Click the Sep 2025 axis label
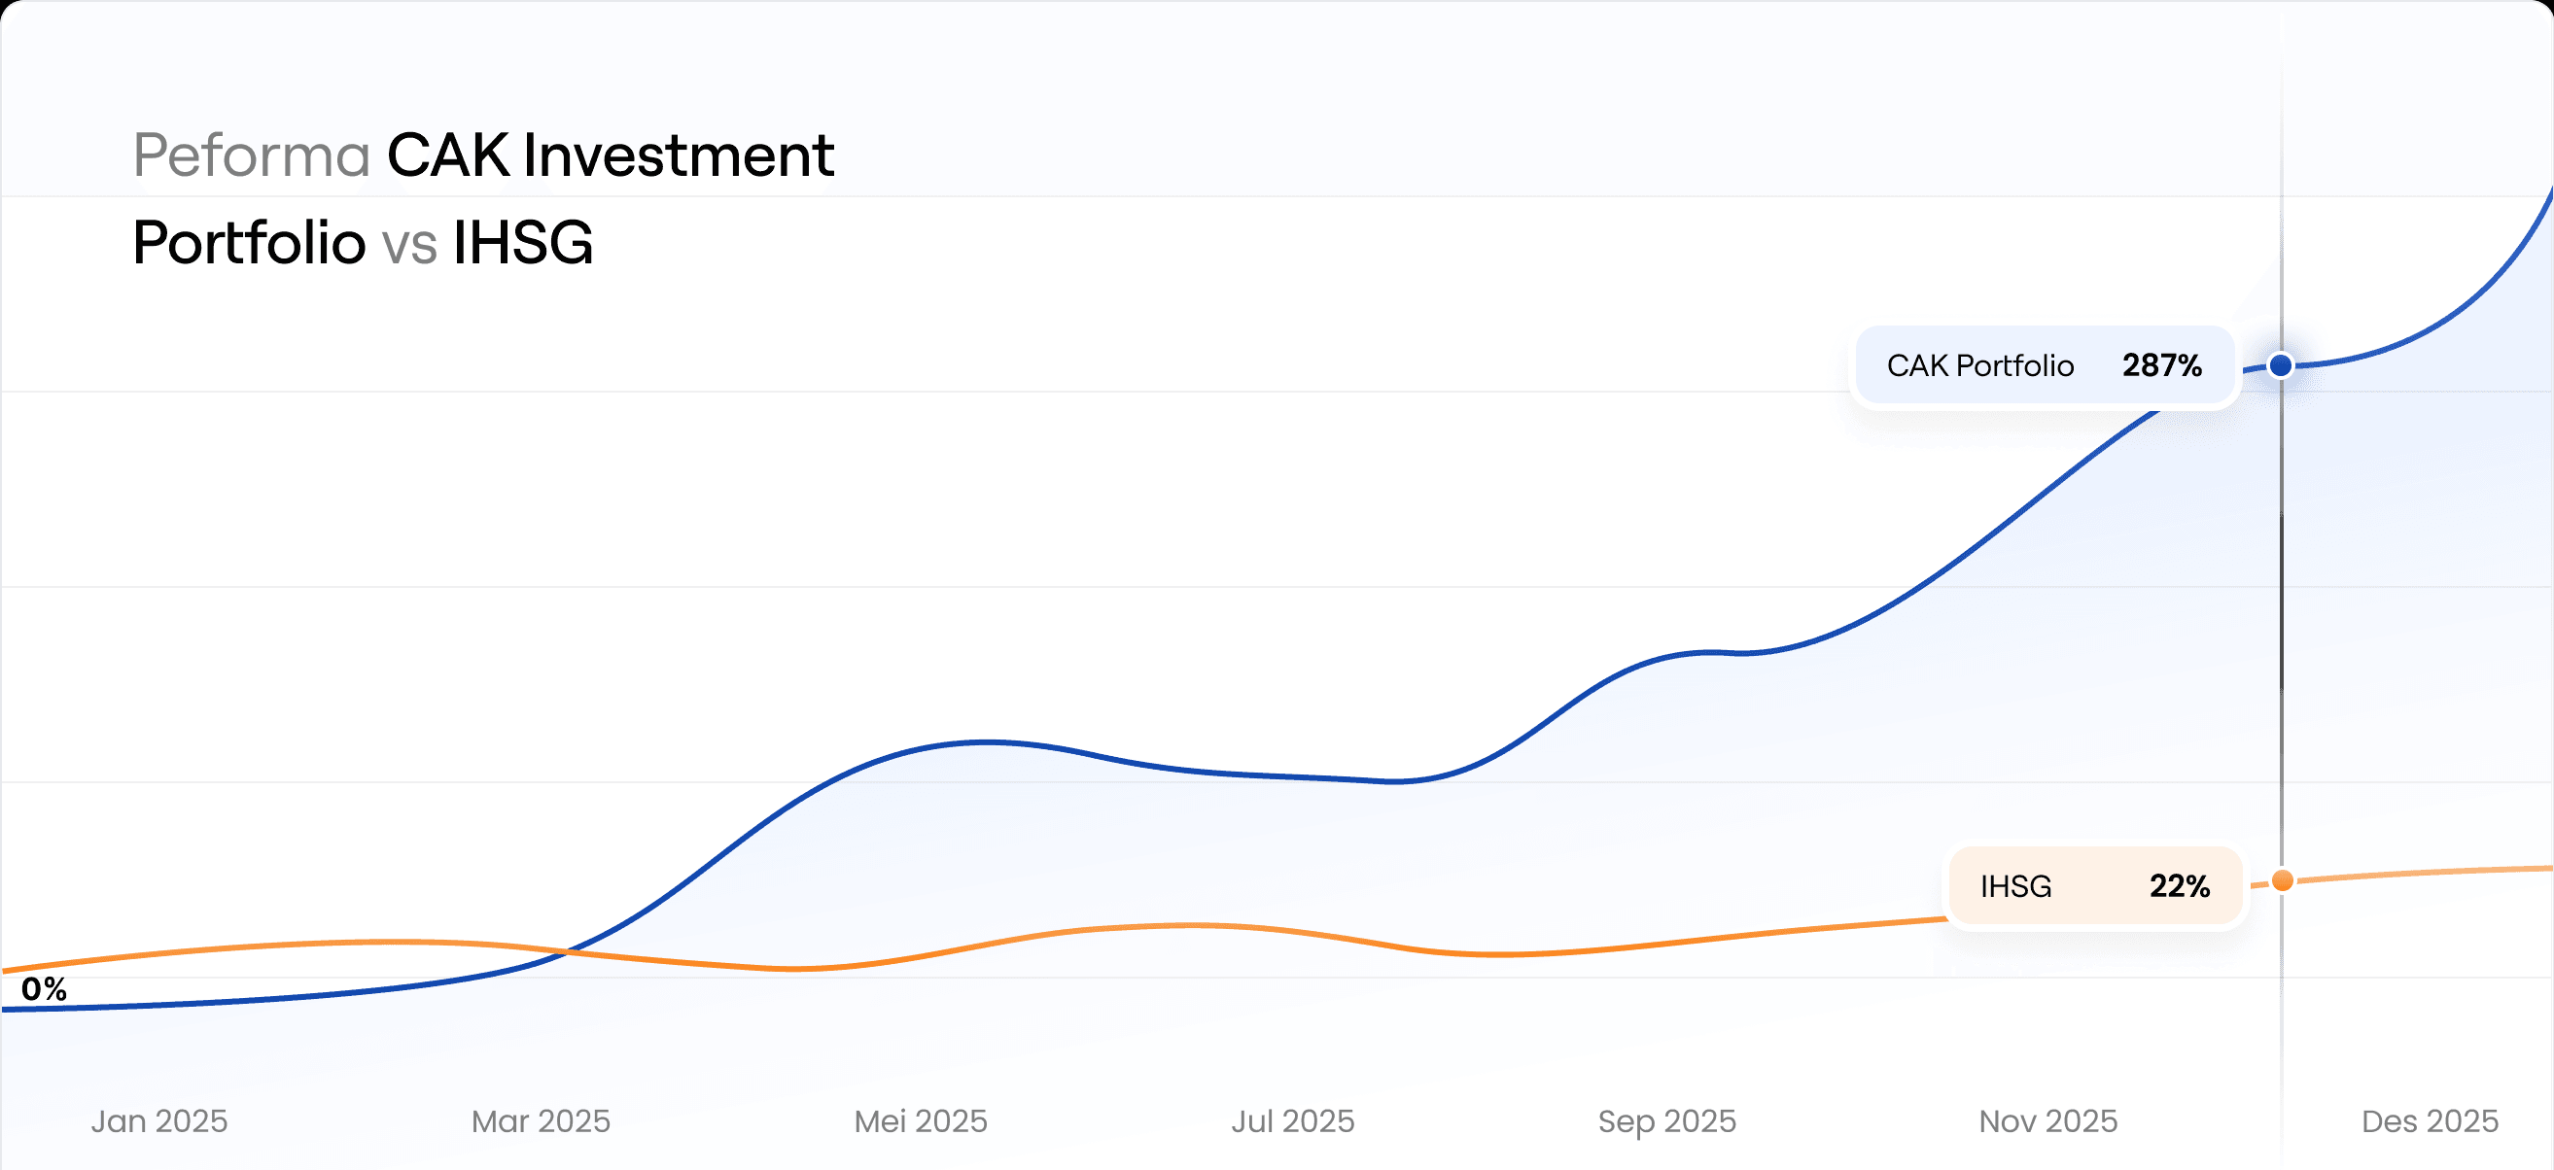Screen dimensions: 2554x1170 (1666, 1120)
